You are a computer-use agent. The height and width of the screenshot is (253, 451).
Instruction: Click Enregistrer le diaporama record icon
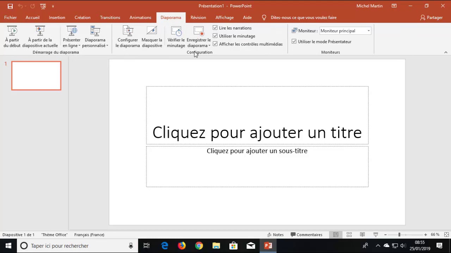[x=199, y=31]
